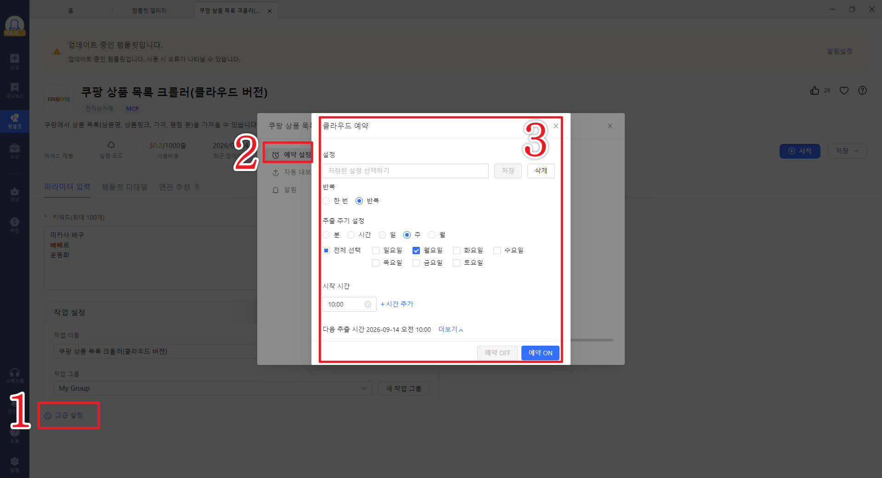Click the 새 작업 그룹 button
Screen dimensions: 882x478
click(404, 388)
